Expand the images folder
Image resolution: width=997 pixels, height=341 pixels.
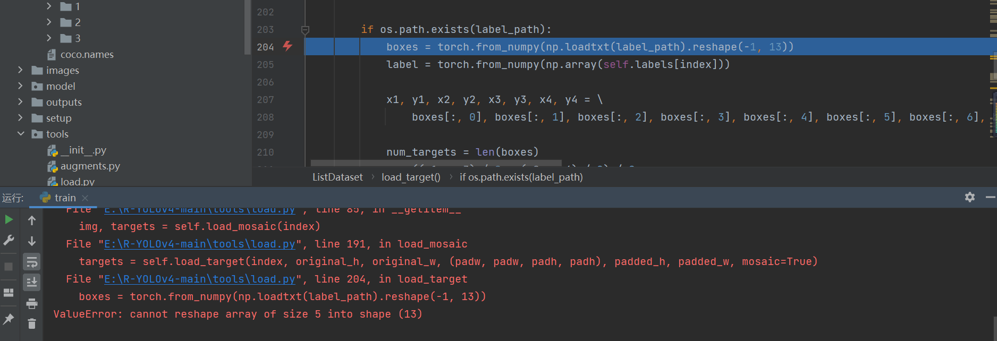click(x=20, y=70)
